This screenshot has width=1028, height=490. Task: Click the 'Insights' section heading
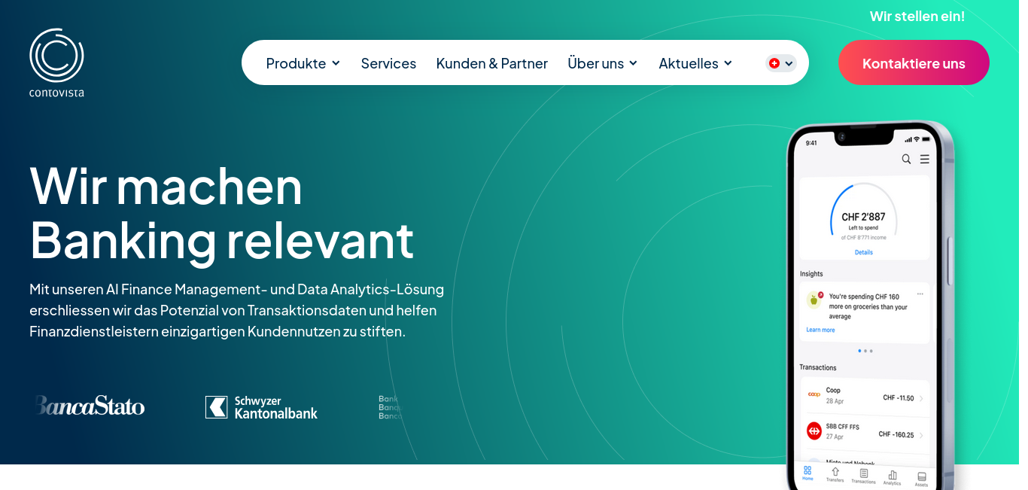click(x=811, y=274)
